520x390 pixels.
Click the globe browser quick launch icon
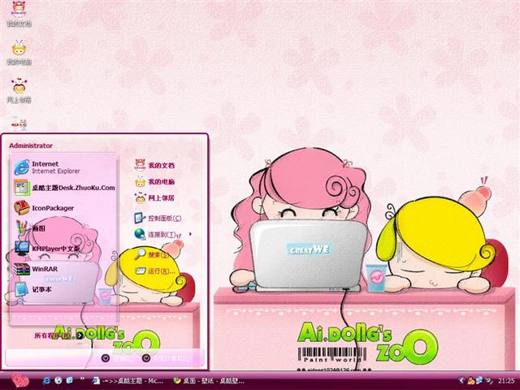58,380
